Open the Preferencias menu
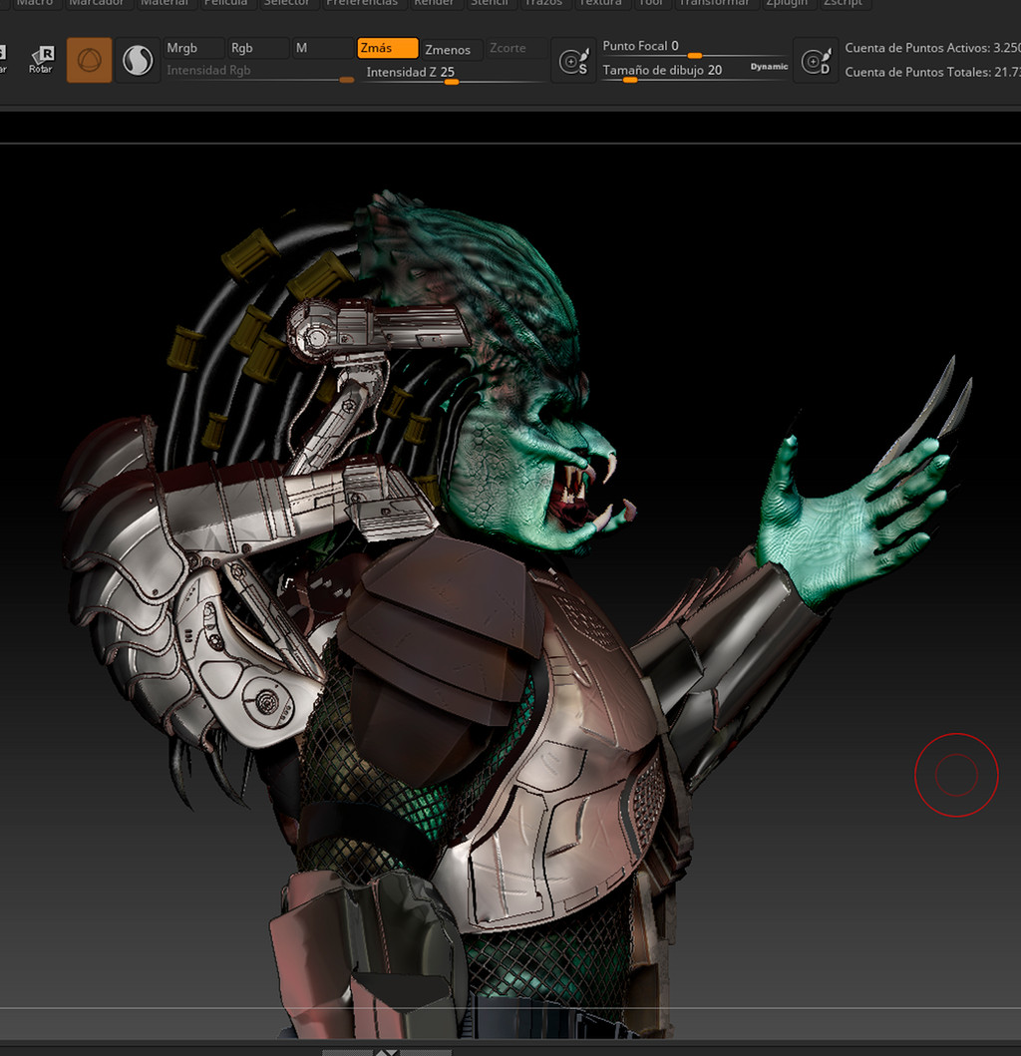Viewport: 1021px width, 1056px height. click(362, 3)
